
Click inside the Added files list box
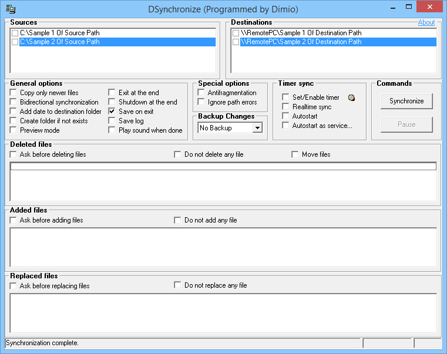tap(223, 247)
